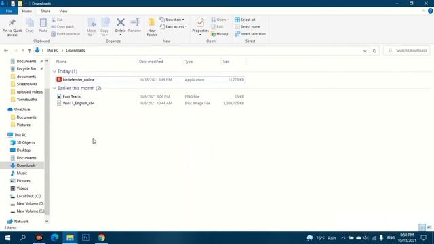Click the Paste ribbon icon
434x244 pixels.
point(43,25)
